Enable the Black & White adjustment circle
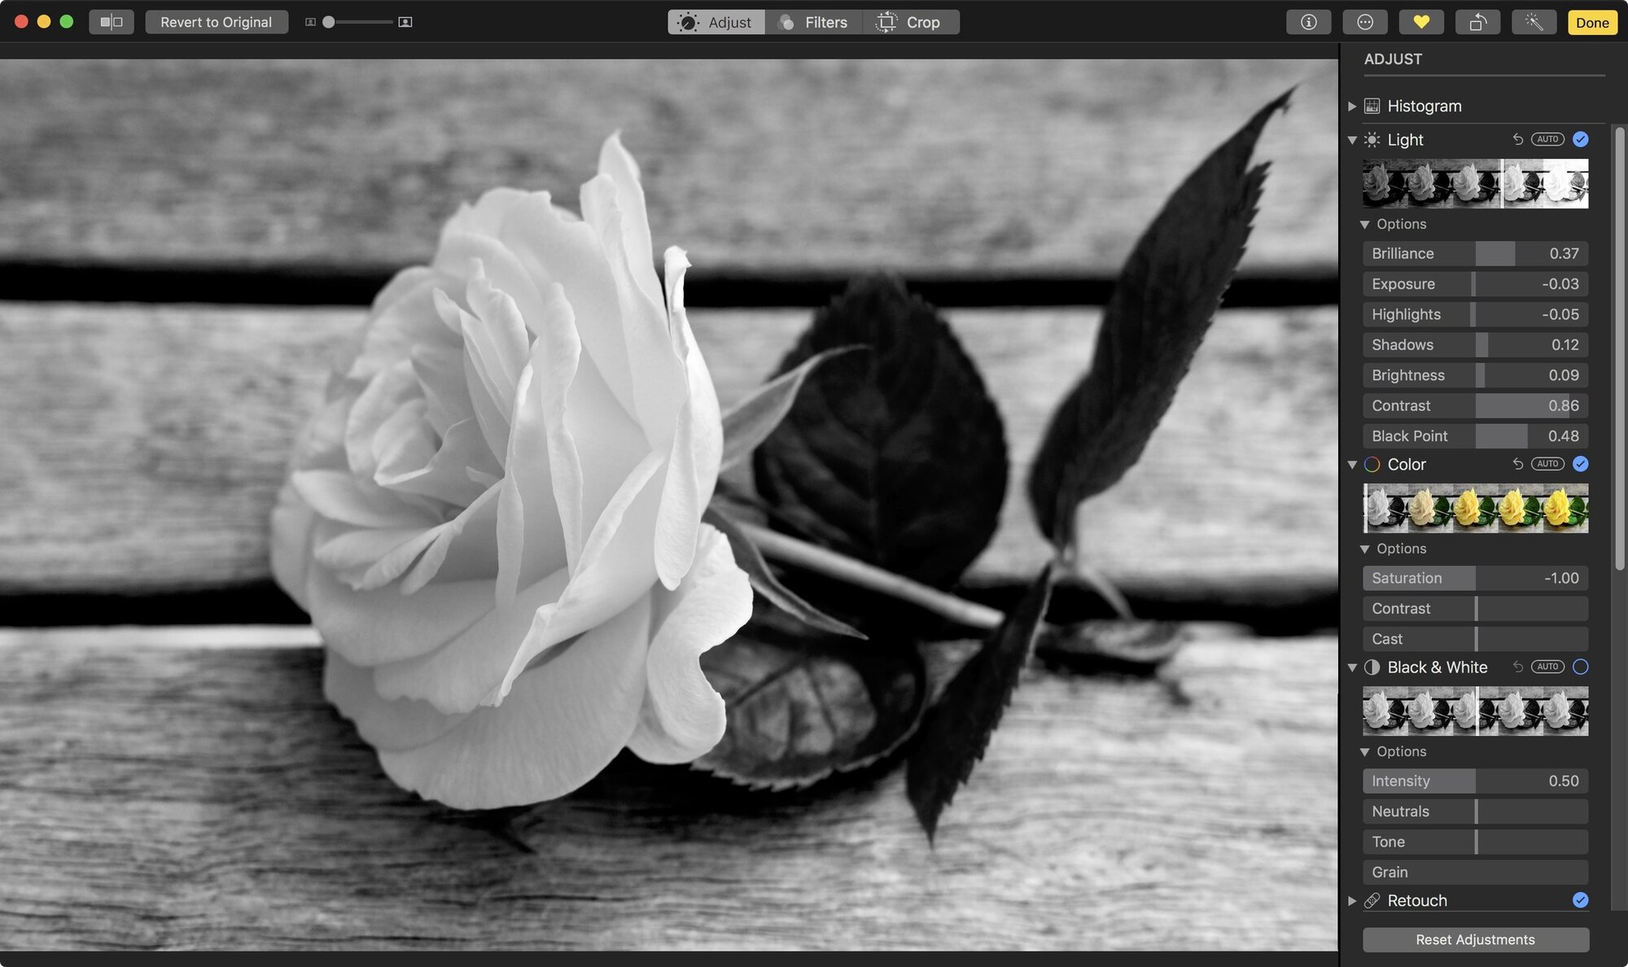1628x967 pixels. pyautogui.click(x=1580, y=667)
